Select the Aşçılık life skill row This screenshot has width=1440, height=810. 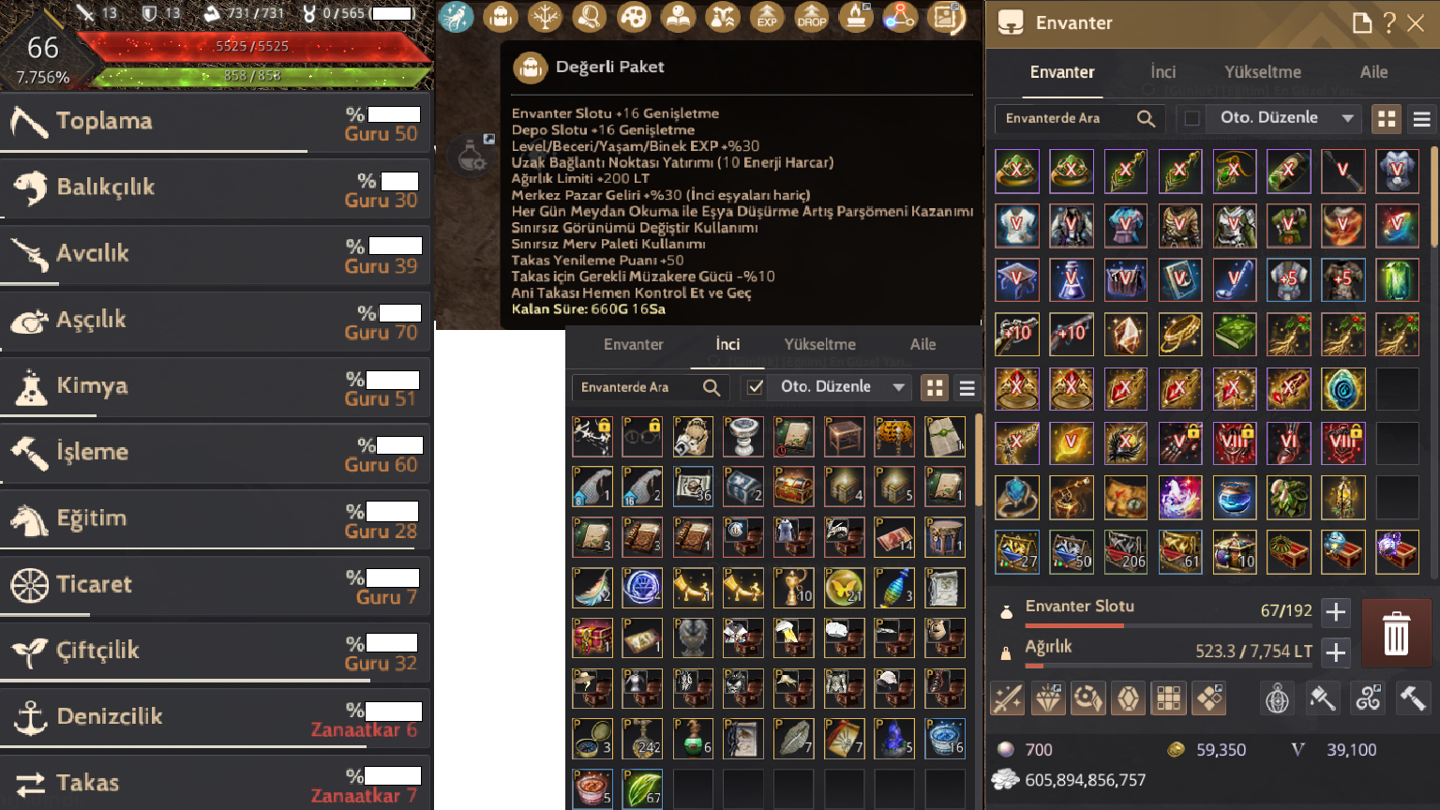tap(216, 320)
